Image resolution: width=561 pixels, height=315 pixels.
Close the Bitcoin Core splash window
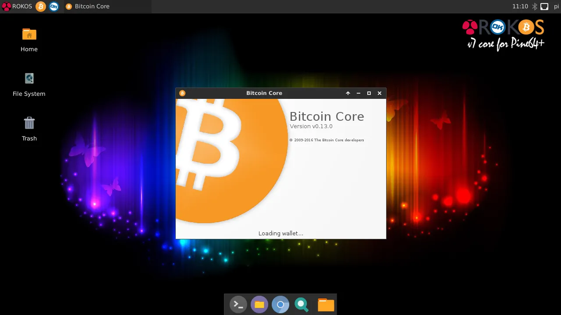tap(380, 93)
